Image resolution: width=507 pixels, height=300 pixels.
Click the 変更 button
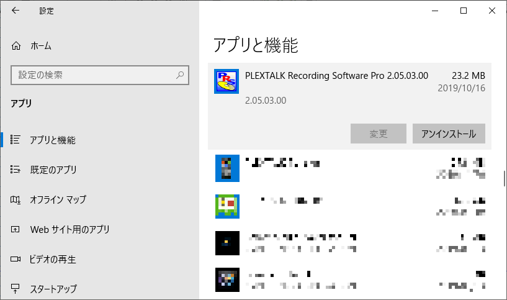(379, 134)
